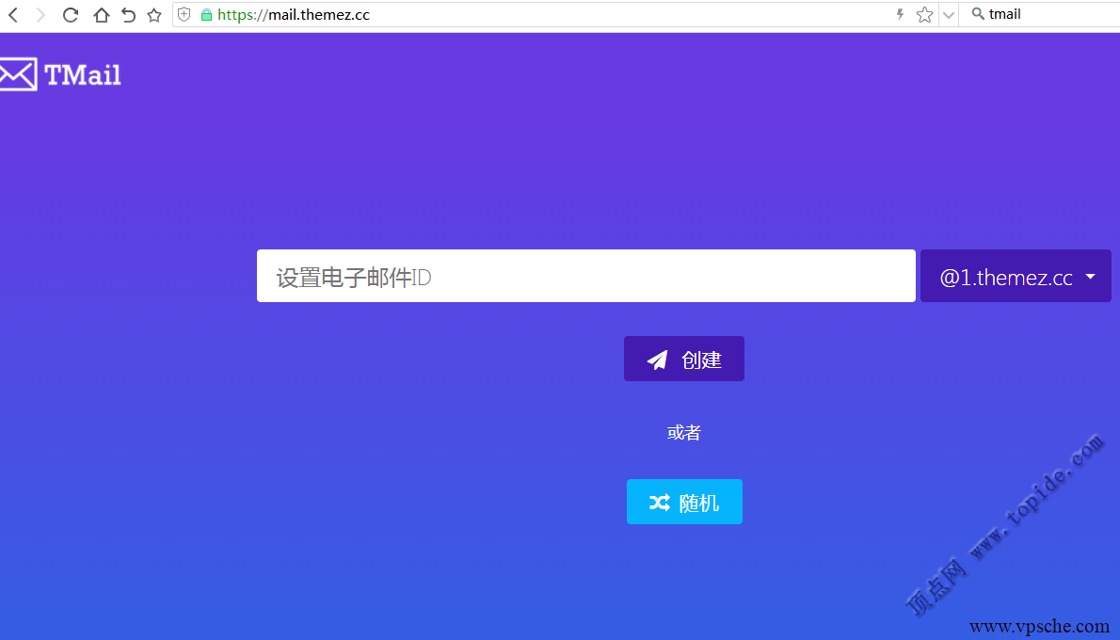Expand the address bar history dropdown arrow
This screenshot has width=1120, height=640.
coord(948,14)
